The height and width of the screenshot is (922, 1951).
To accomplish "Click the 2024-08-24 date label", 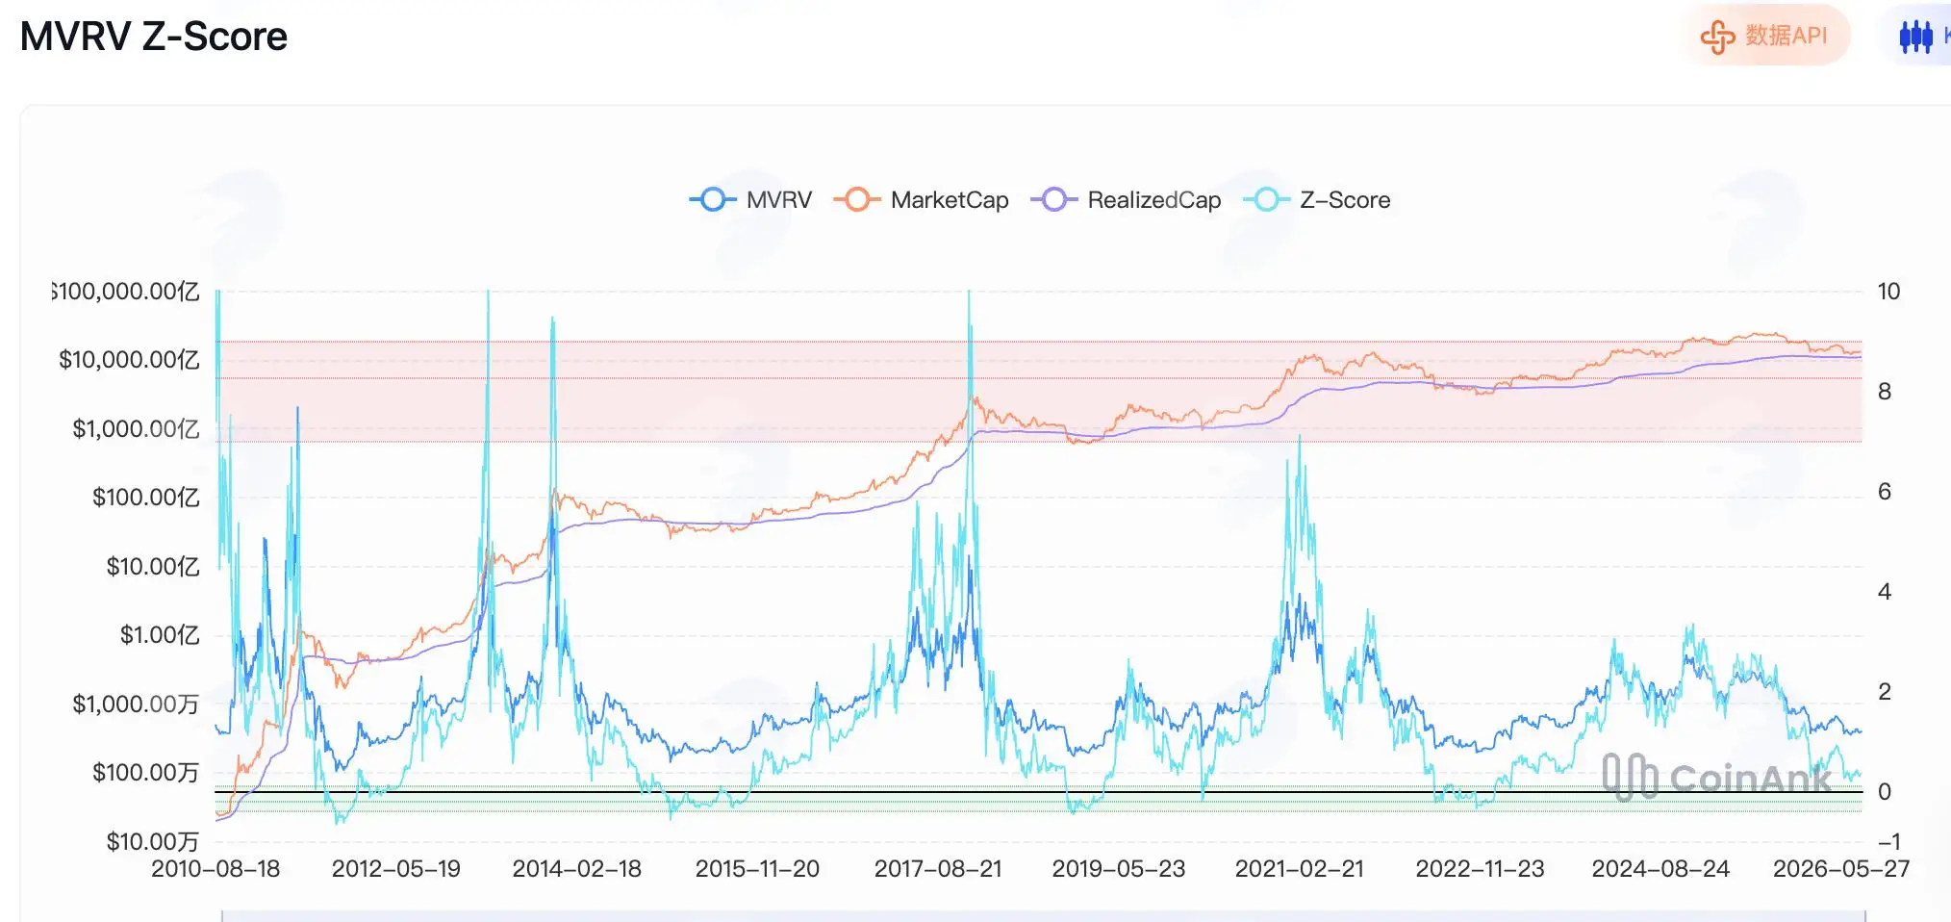I will [x=1660, y=869].
